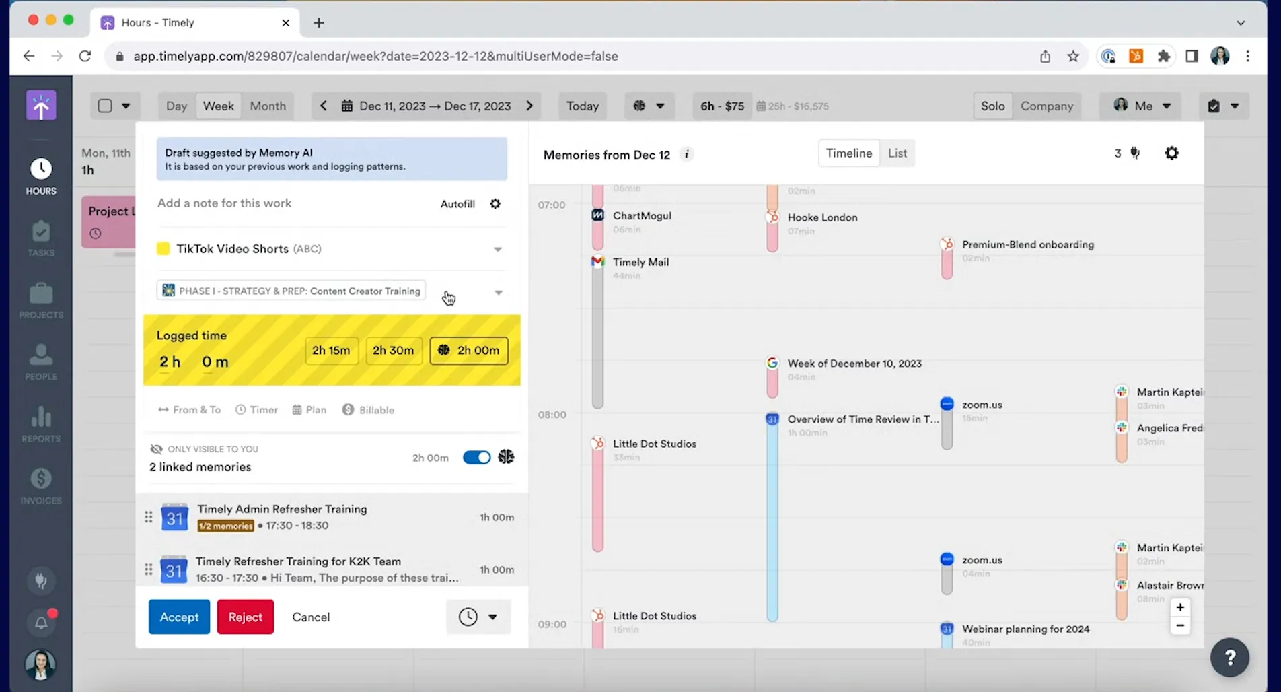The image size is (1281, 692).
Task: Open the Me user dropdown
Action: (1142, 106)
